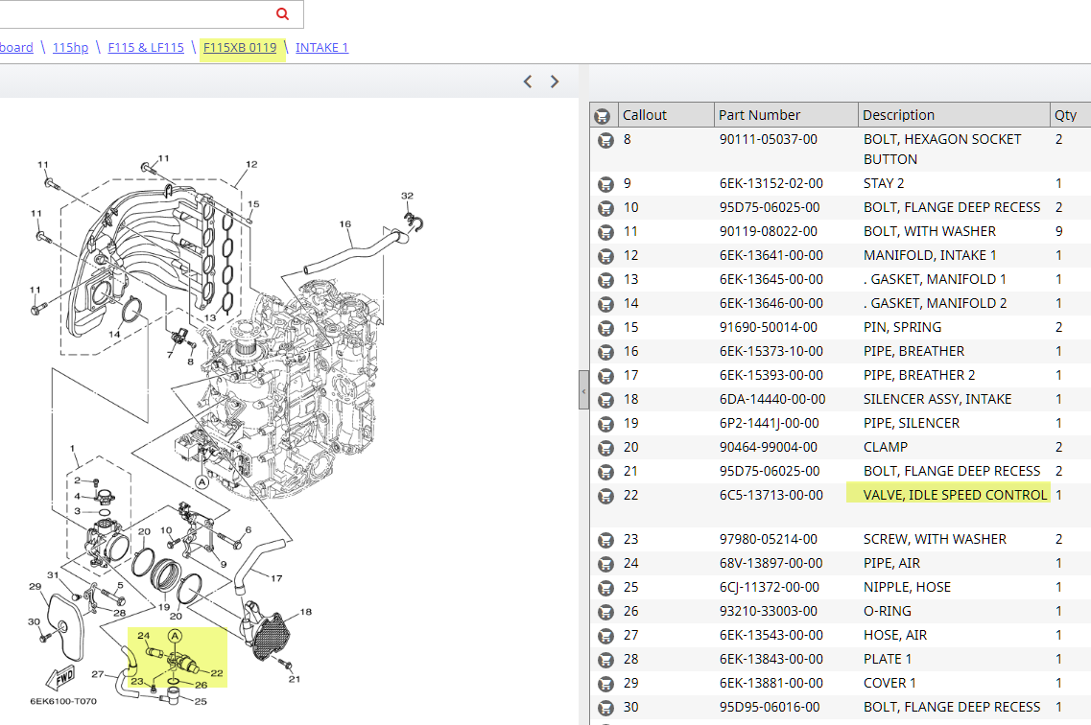Viewport: 1091px width, 725px height.
Task: Add callout 21 flange bolt to cart
Action: (x=606, y=472)
